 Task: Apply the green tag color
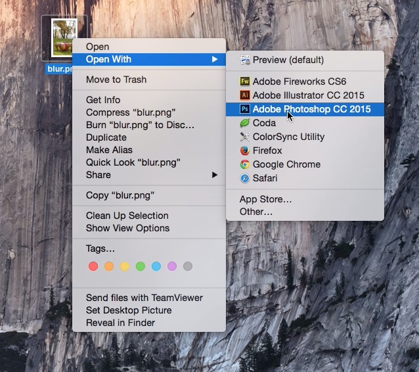[x=141, y=266]
